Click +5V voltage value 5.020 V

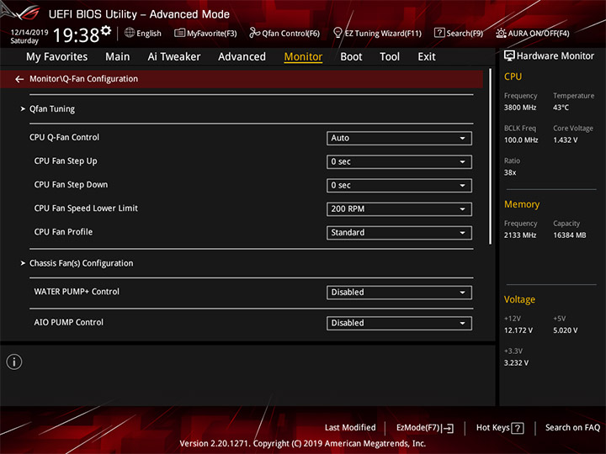565,330
